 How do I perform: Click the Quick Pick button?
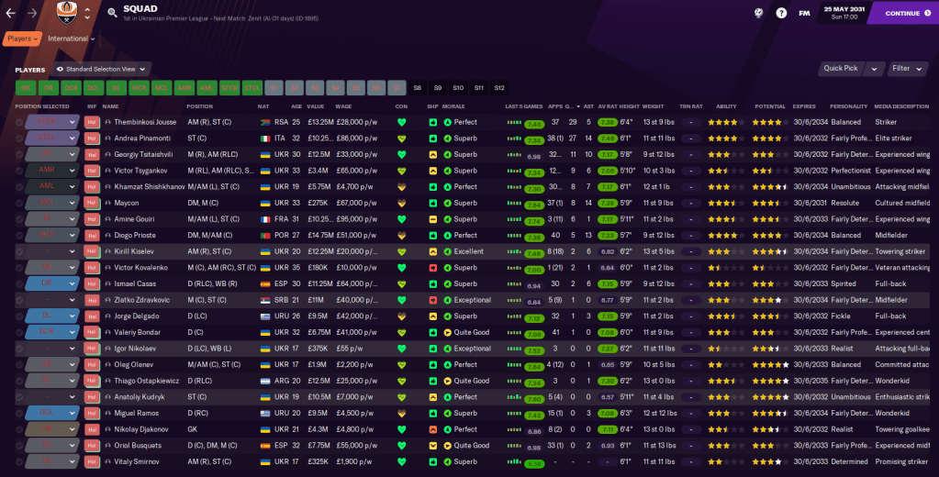[x=841, y=68]
